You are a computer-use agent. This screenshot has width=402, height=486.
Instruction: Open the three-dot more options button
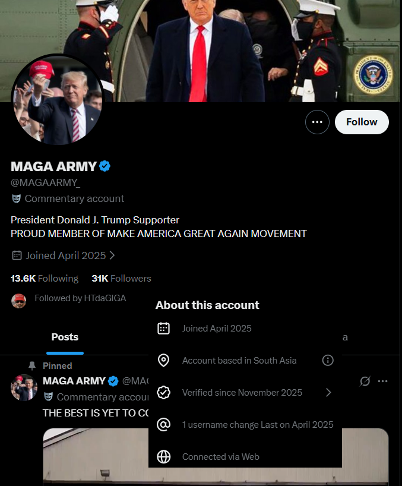317,122
